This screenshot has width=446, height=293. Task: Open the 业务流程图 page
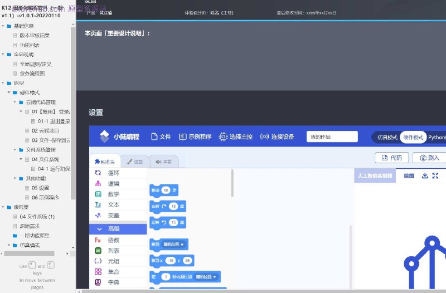pos(32,74)
